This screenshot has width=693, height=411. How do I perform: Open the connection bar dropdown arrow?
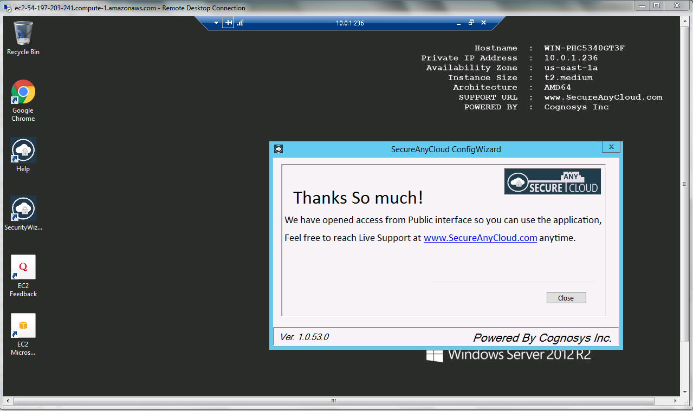[215, 23]
